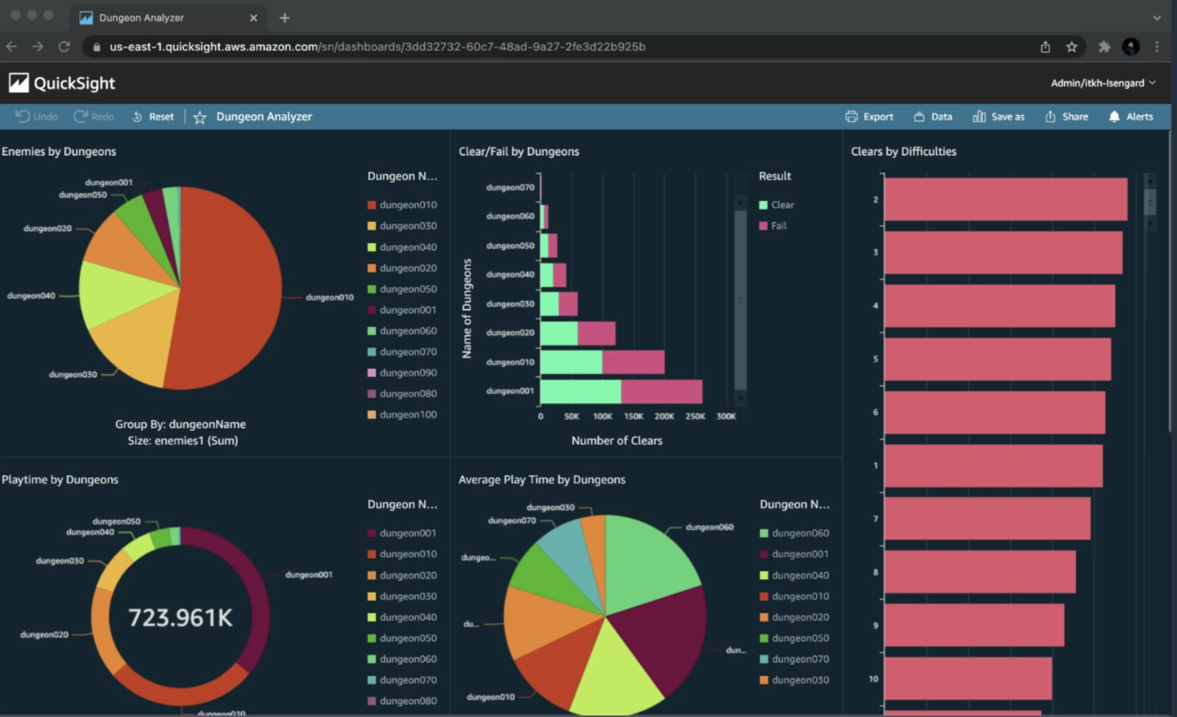Image resolution: width=1177 pixels, height=717 pixels.
Task: Click the Export printer icon
Action: coord(851,116)
